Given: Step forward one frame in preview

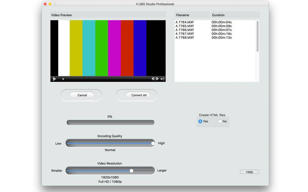Looking at the screenshot, I should coord(157,79).
